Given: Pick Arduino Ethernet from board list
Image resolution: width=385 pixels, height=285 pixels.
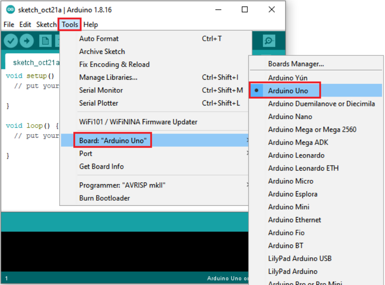Looking at the screenshot, I should [316, 220].
